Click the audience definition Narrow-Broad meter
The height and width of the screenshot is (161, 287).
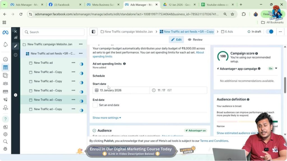[x=247, y=122]
